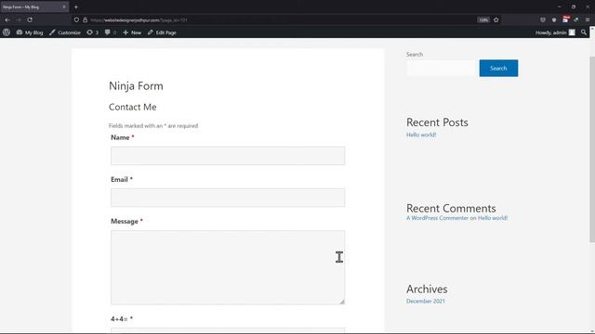The height and width of the screenshot is (334, 595).
Task: Open the red-badged extension icon
Action: (x=565, y=19)
